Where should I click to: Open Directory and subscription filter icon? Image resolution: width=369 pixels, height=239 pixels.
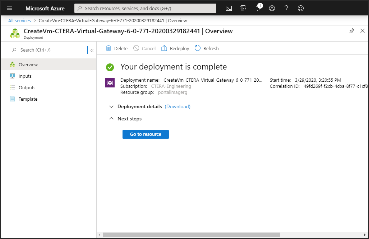click(243, 8)
